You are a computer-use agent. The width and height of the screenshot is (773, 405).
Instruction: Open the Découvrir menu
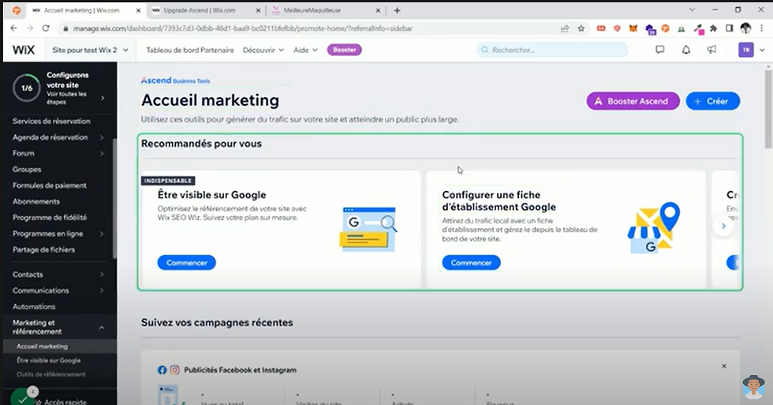click(263, 50)
